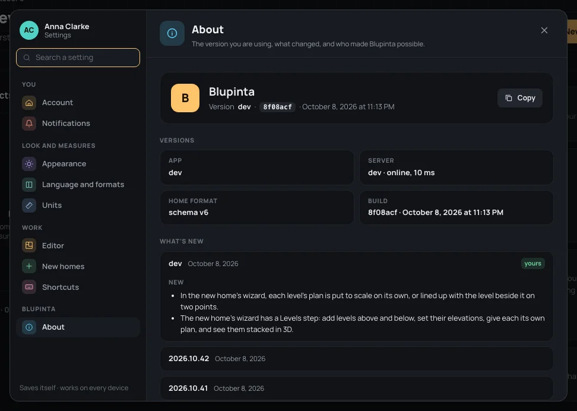Click the Account house icon
577x411 pixels.
(29, 103)
